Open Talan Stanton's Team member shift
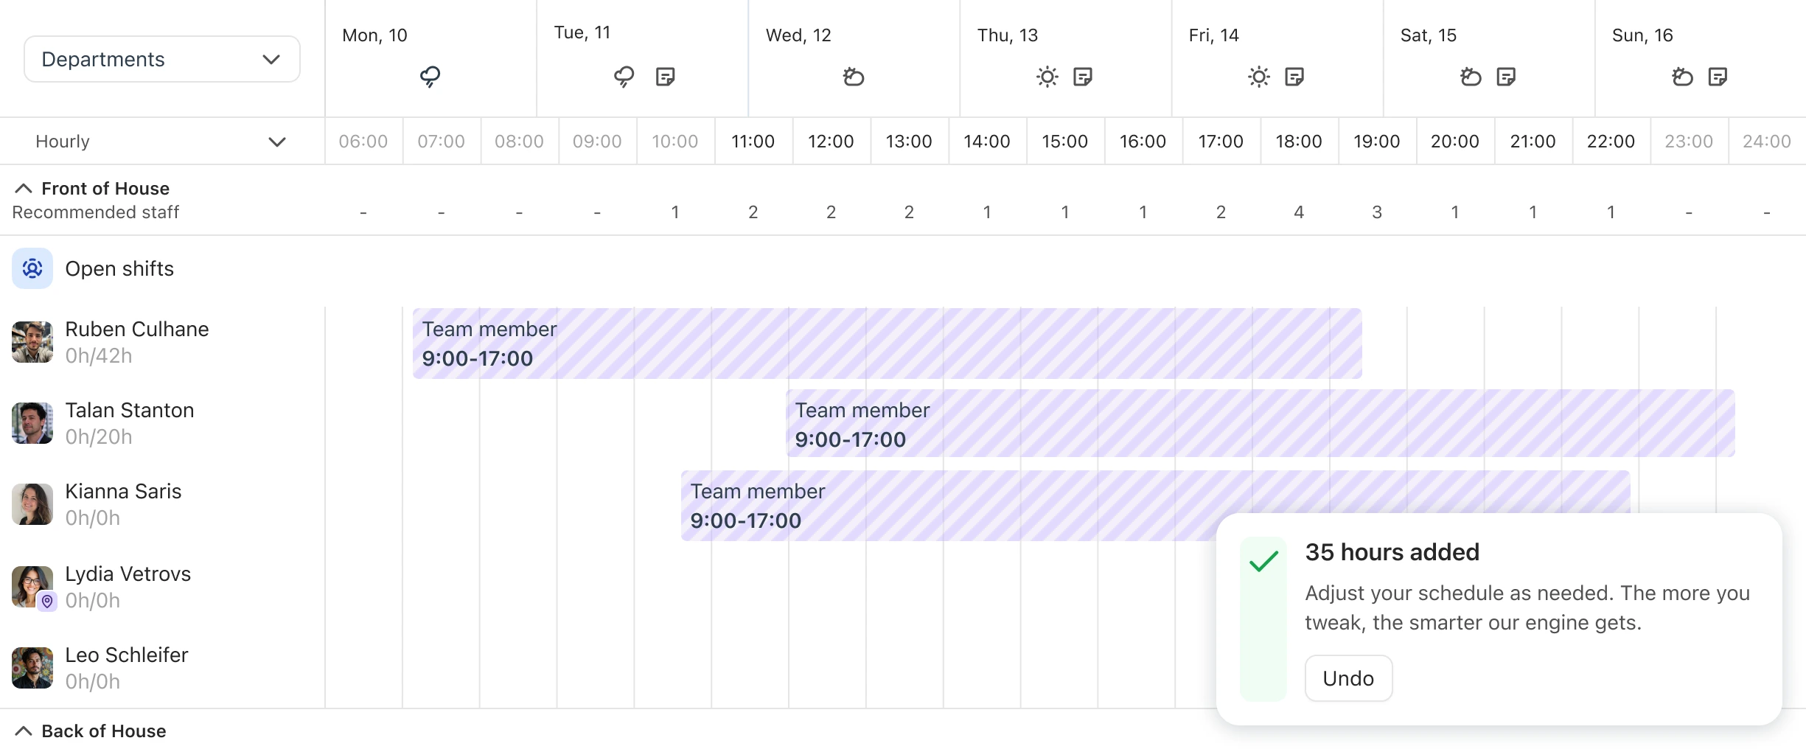The height and width of the screenshot is (749, 1806). point(1261,423)
